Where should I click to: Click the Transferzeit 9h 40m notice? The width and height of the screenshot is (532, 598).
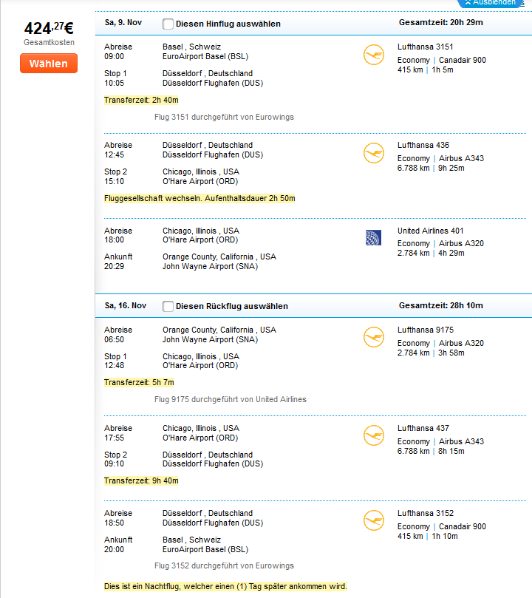[x=141, y=480]
